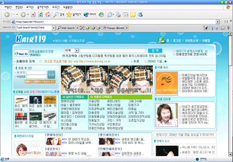233x162 pixels.
Task: Click the orange member sign-up button
Action: [29, 81]
